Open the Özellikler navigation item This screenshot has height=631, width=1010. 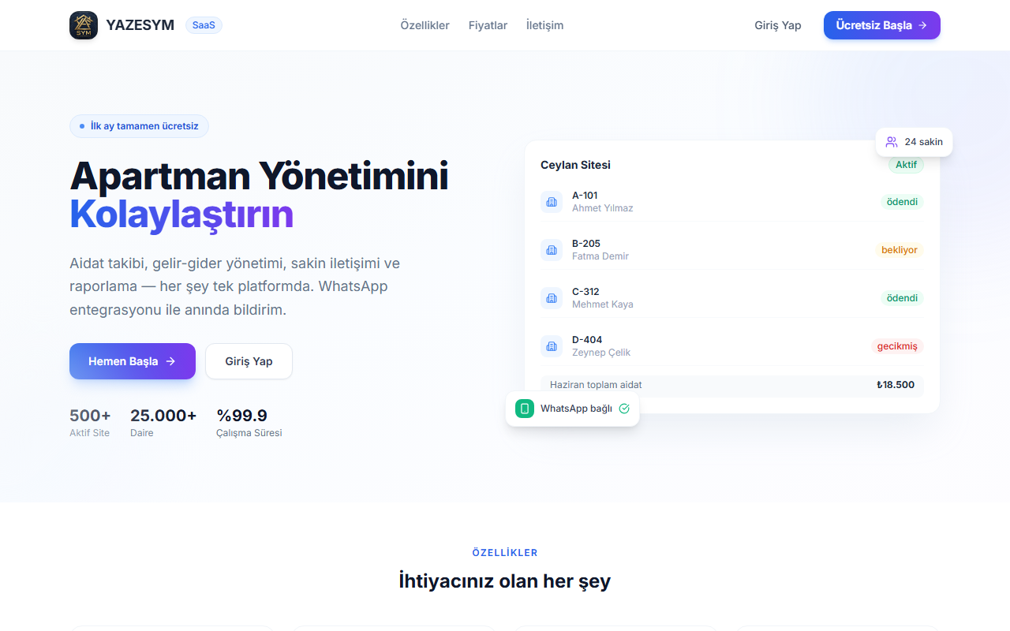(425, 25)
